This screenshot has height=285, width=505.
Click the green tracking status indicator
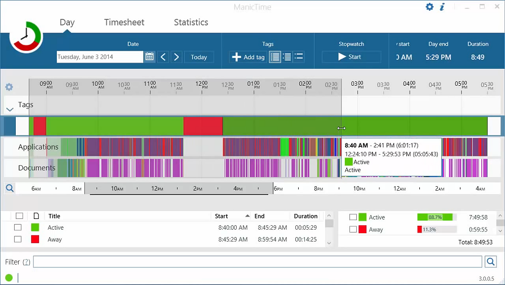pyautogui.click(x=9, y=277)
